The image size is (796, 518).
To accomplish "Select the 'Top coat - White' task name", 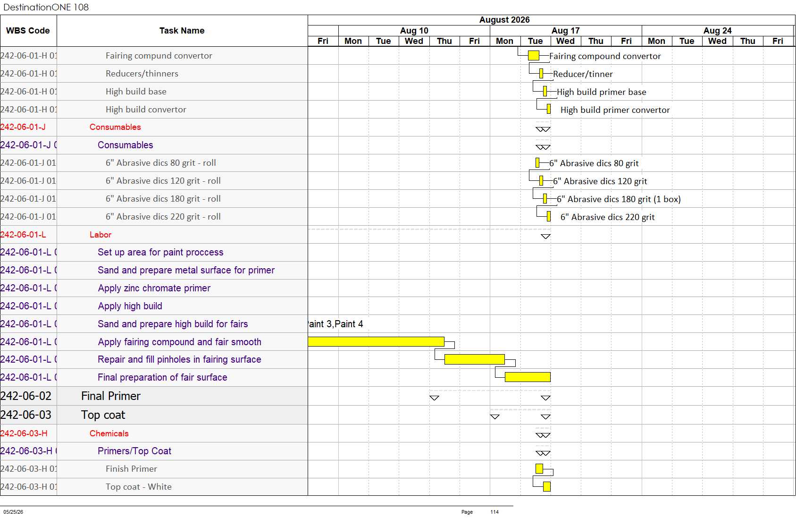I will point(138,487).
